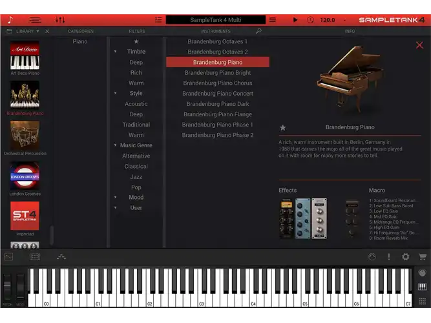Viewport: 431px width, 323px height.
Task: Load Brandenburg Piano Concert instrument
Action: [x=217, y=94]
